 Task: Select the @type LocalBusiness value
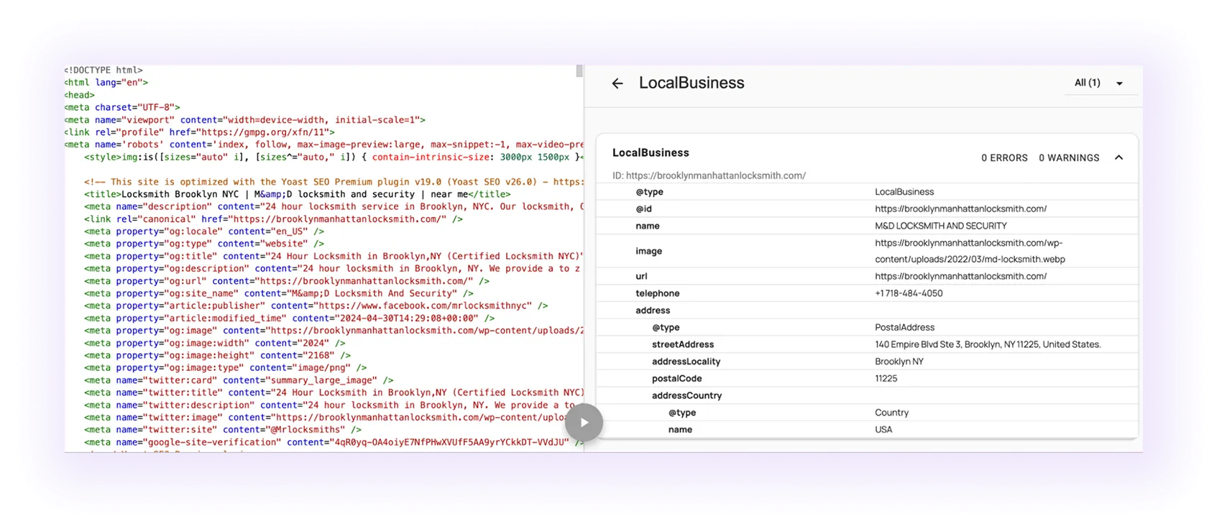pos(904,192)
